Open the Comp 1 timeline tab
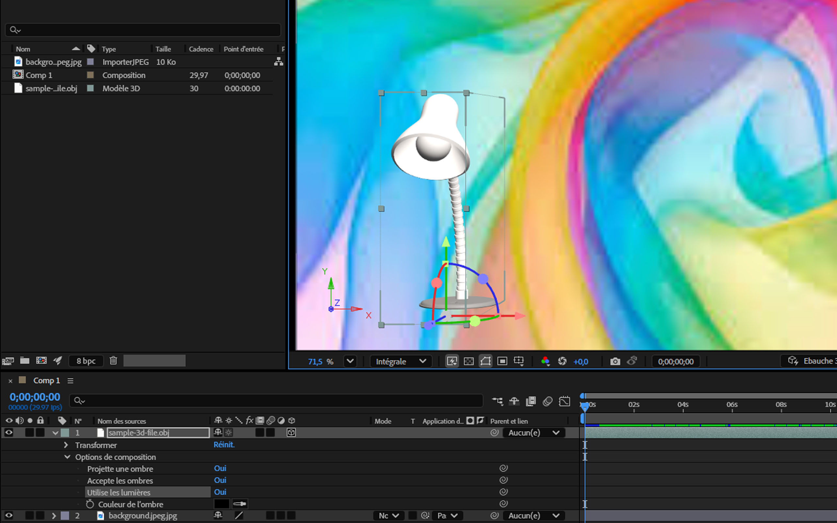837x523 pixels. pos(46,381)
